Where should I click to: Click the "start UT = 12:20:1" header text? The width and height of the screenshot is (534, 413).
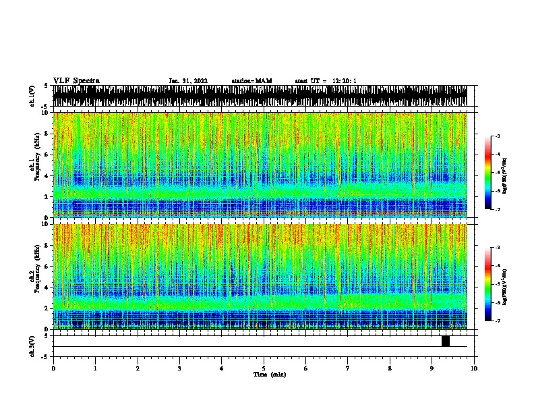point(326,81)
